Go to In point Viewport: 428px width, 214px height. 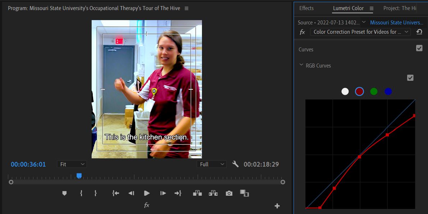pos(116,193)
